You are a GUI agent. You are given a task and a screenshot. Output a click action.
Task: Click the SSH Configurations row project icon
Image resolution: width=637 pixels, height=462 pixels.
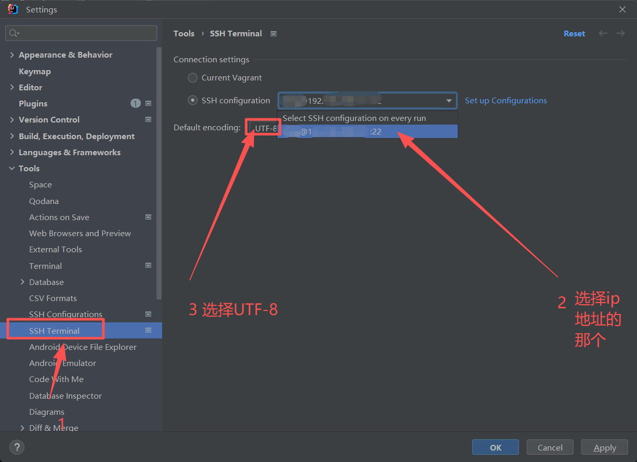(x=148, y=314)
